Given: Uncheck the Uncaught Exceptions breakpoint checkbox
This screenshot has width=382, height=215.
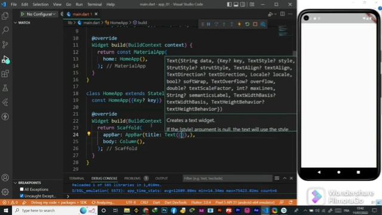Looking at the screenshot, I should (21, 196).
